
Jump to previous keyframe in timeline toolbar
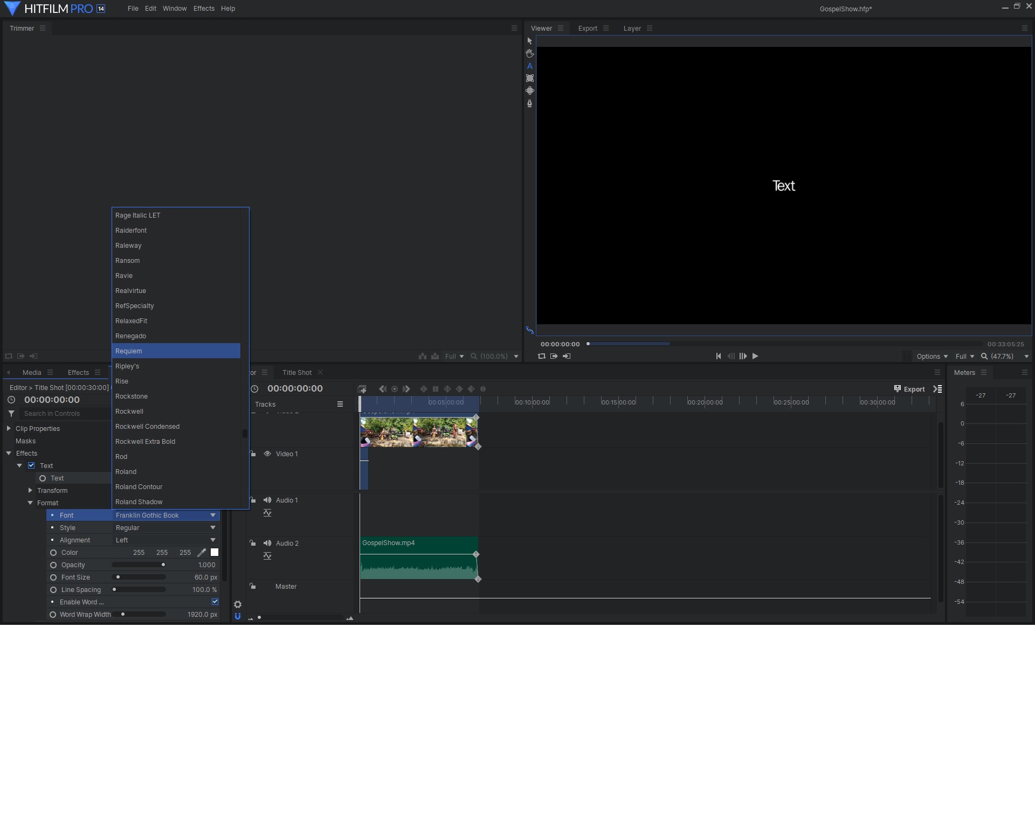(x=382, y=389)
